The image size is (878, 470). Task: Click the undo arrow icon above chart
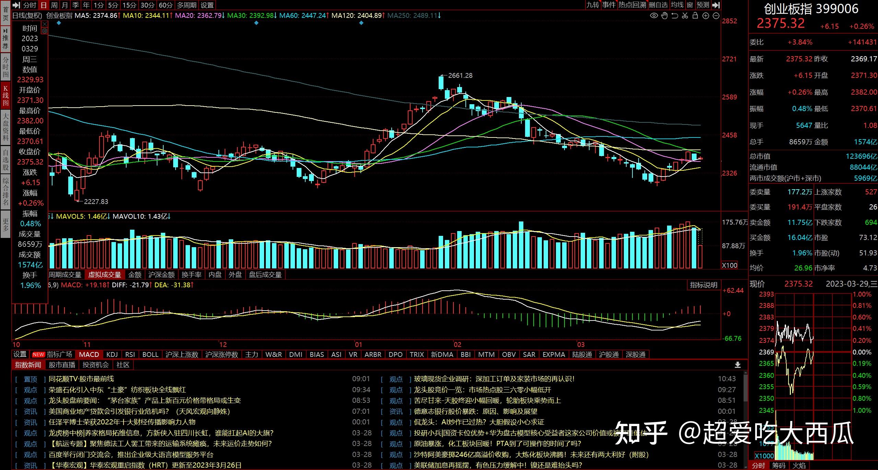pyautogui.click(x=675, y=15)
